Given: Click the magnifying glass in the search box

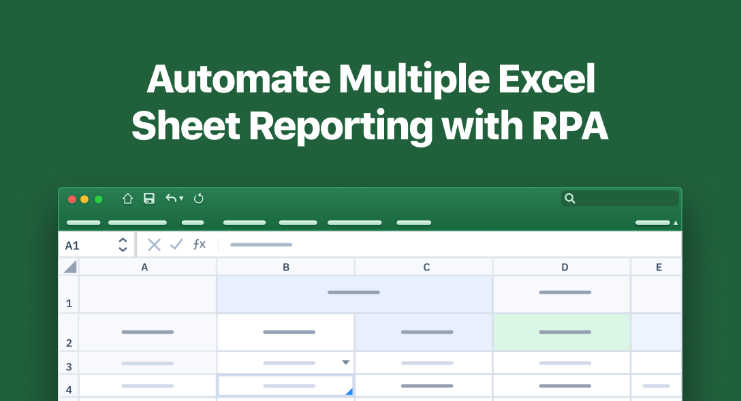Looking at the screenshot, I should [569, 198].
